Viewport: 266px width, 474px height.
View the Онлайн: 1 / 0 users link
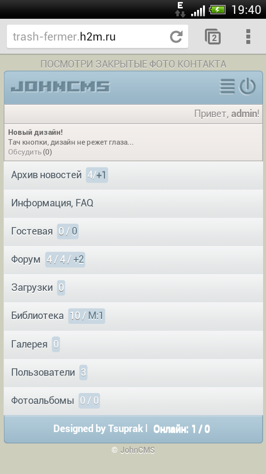182,429
